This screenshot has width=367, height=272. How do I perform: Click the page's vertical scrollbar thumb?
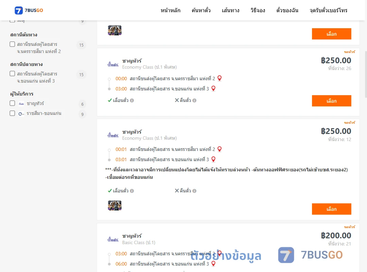pos(366,74)
